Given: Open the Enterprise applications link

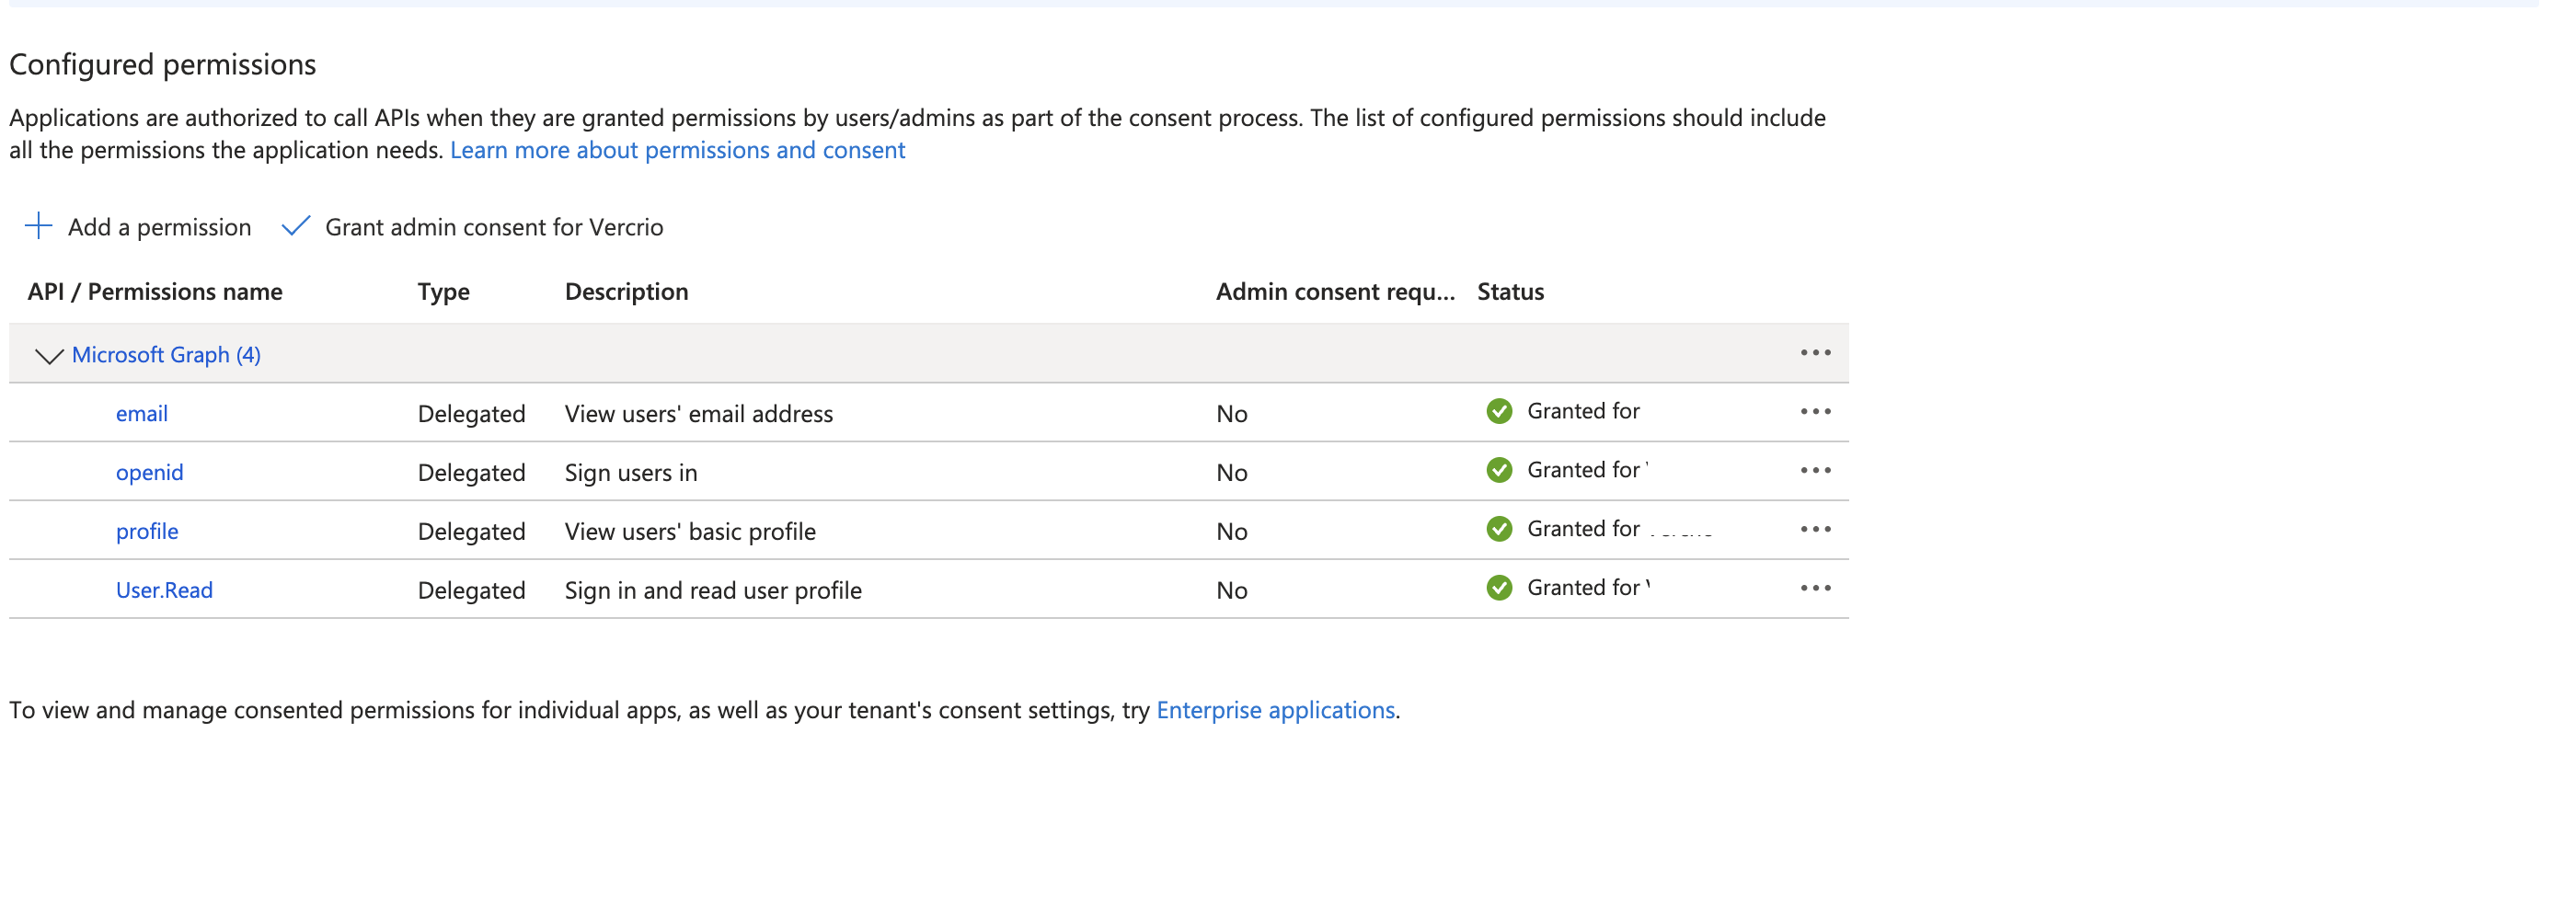Looking at the screenshot, I should 1275,710.
